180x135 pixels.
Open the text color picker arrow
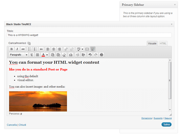47,55
